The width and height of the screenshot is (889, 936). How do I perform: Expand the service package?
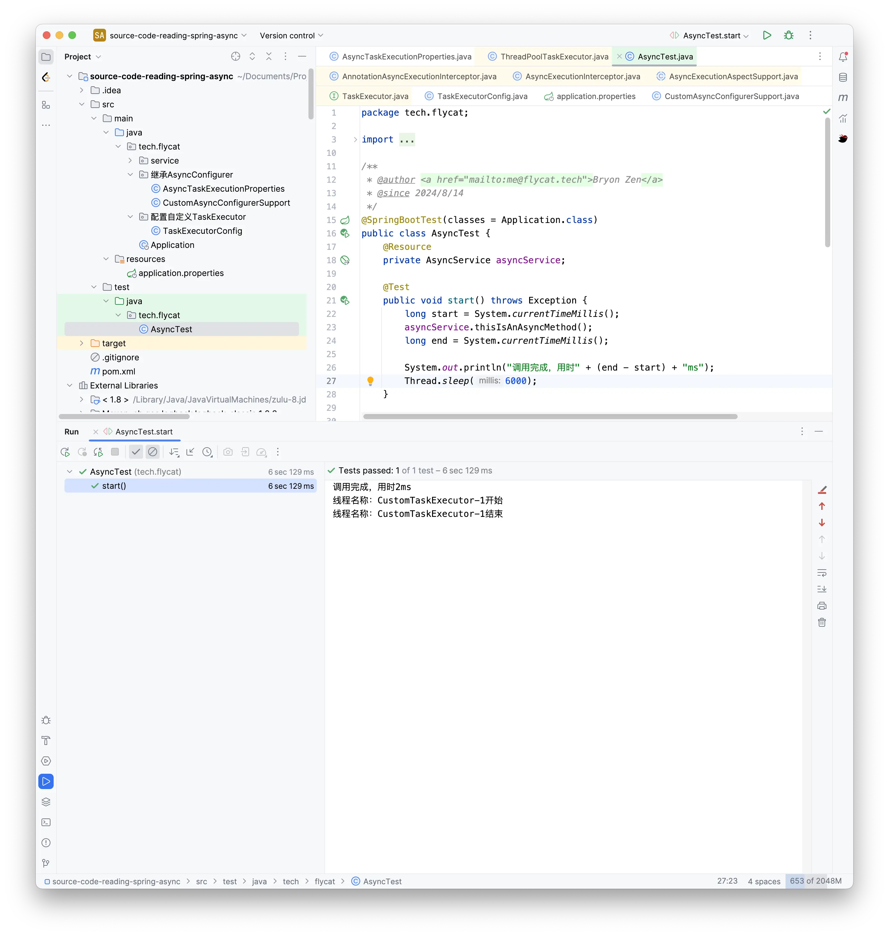click(130, 161)
